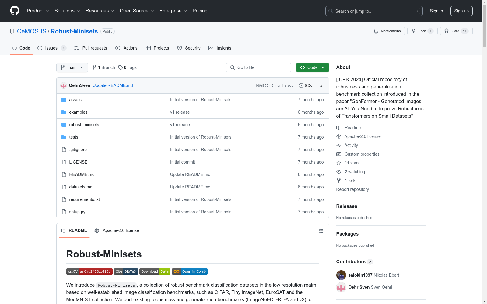The height and width of the screenshot is (304, 487).
Task: Fork the Robust-Minisets repository
Action: [422, 31]
